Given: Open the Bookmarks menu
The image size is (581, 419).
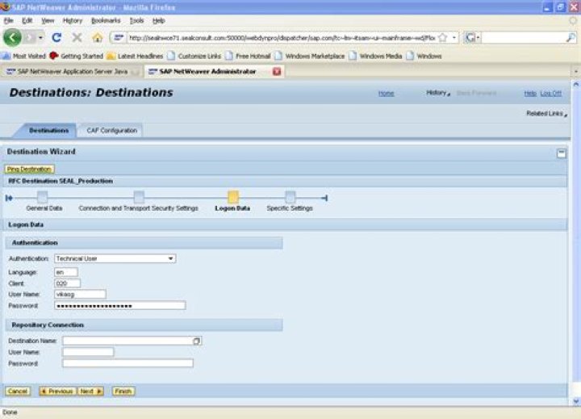Looking at the screenshot, I should tap(106, 20).
